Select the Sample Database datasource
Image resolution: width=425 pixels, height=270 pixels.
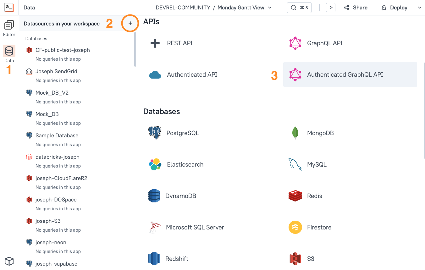[57, 135]
